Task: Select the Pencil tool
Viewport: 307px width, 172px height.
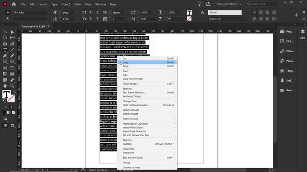Action: coord(12,56)
